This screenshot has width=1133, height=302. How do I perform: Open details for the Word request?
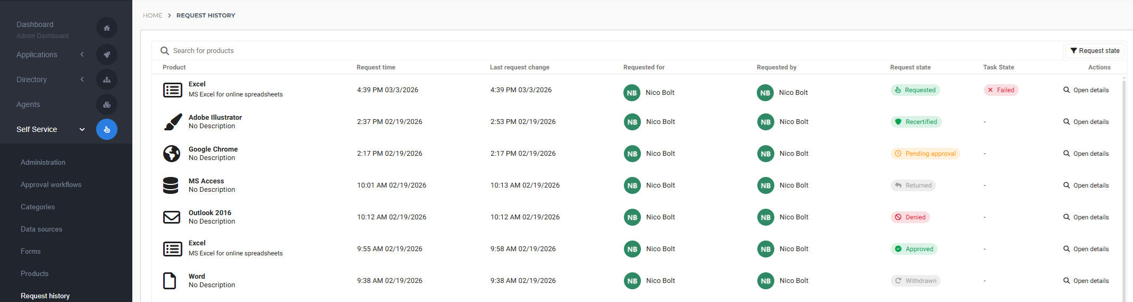tap(1086, 281)
